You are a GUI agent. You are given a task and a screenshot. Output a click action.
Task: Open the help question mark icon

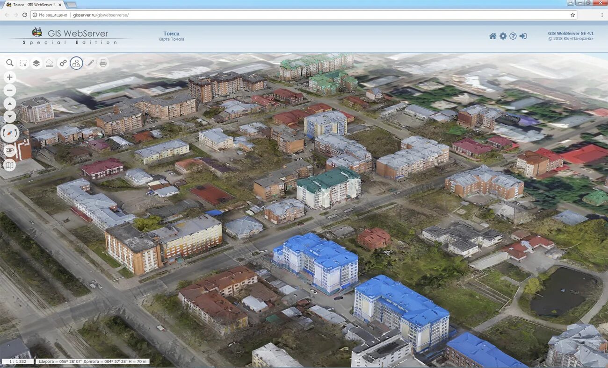(x=513, y=36)
